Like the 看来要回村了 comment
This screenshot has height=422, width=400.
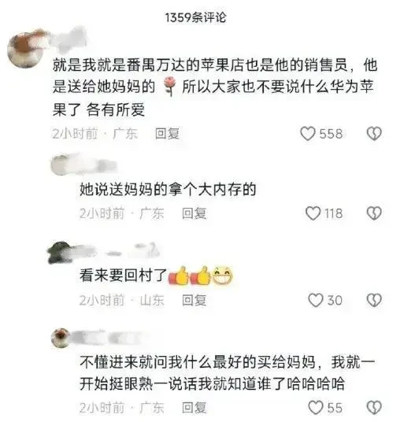316,300
